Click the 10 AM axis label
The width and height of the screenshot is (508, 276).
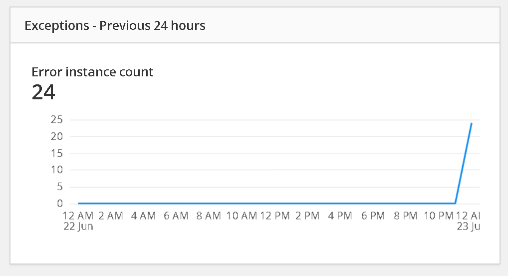242,216
